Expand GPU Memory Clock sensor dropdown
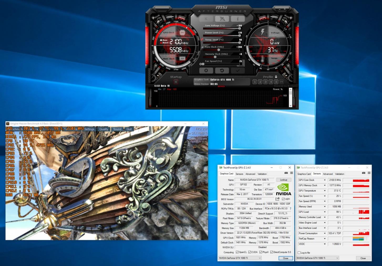Screen dimensions: 382x266 pos(325,185)
